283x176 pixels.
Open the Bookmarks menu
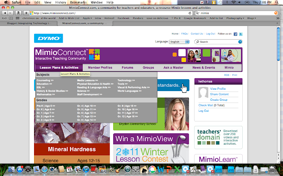78,2
